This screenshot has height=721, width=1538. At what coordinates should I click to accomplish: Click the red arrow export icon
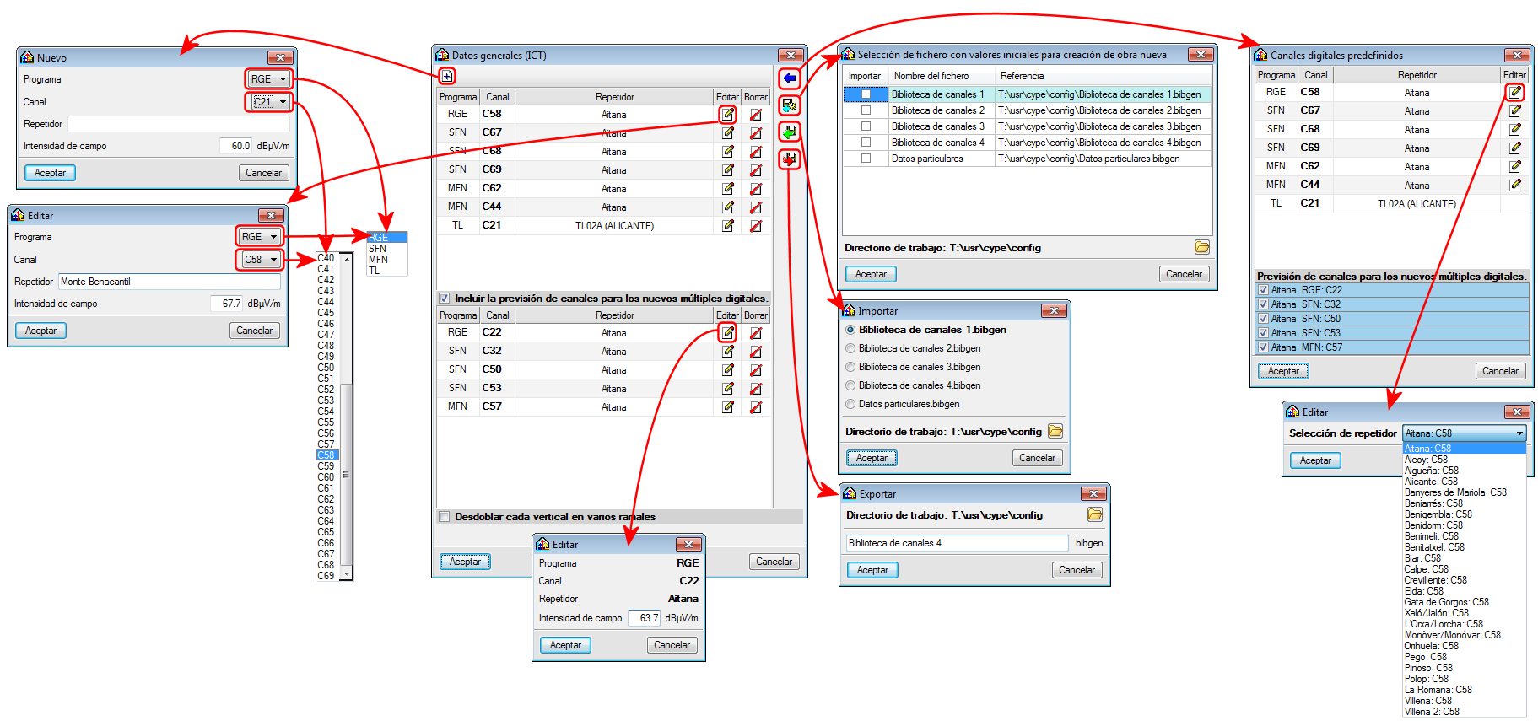click(x=790, y=158)
